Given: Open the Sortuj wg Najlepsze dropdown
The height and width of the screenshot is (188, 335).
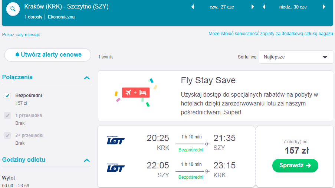Looking at the screenshot, I should point(296,57).
